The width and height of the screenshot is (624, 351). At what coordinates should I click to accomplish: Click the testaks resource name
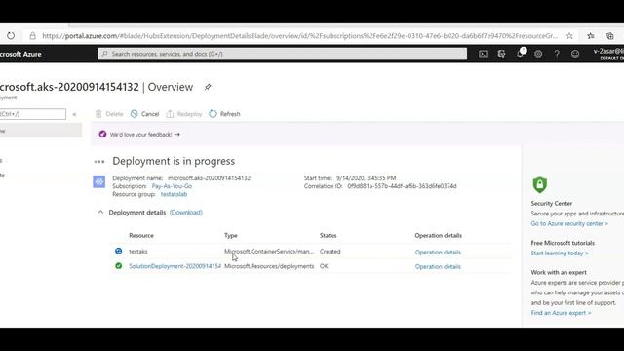[x=138, y=252]
